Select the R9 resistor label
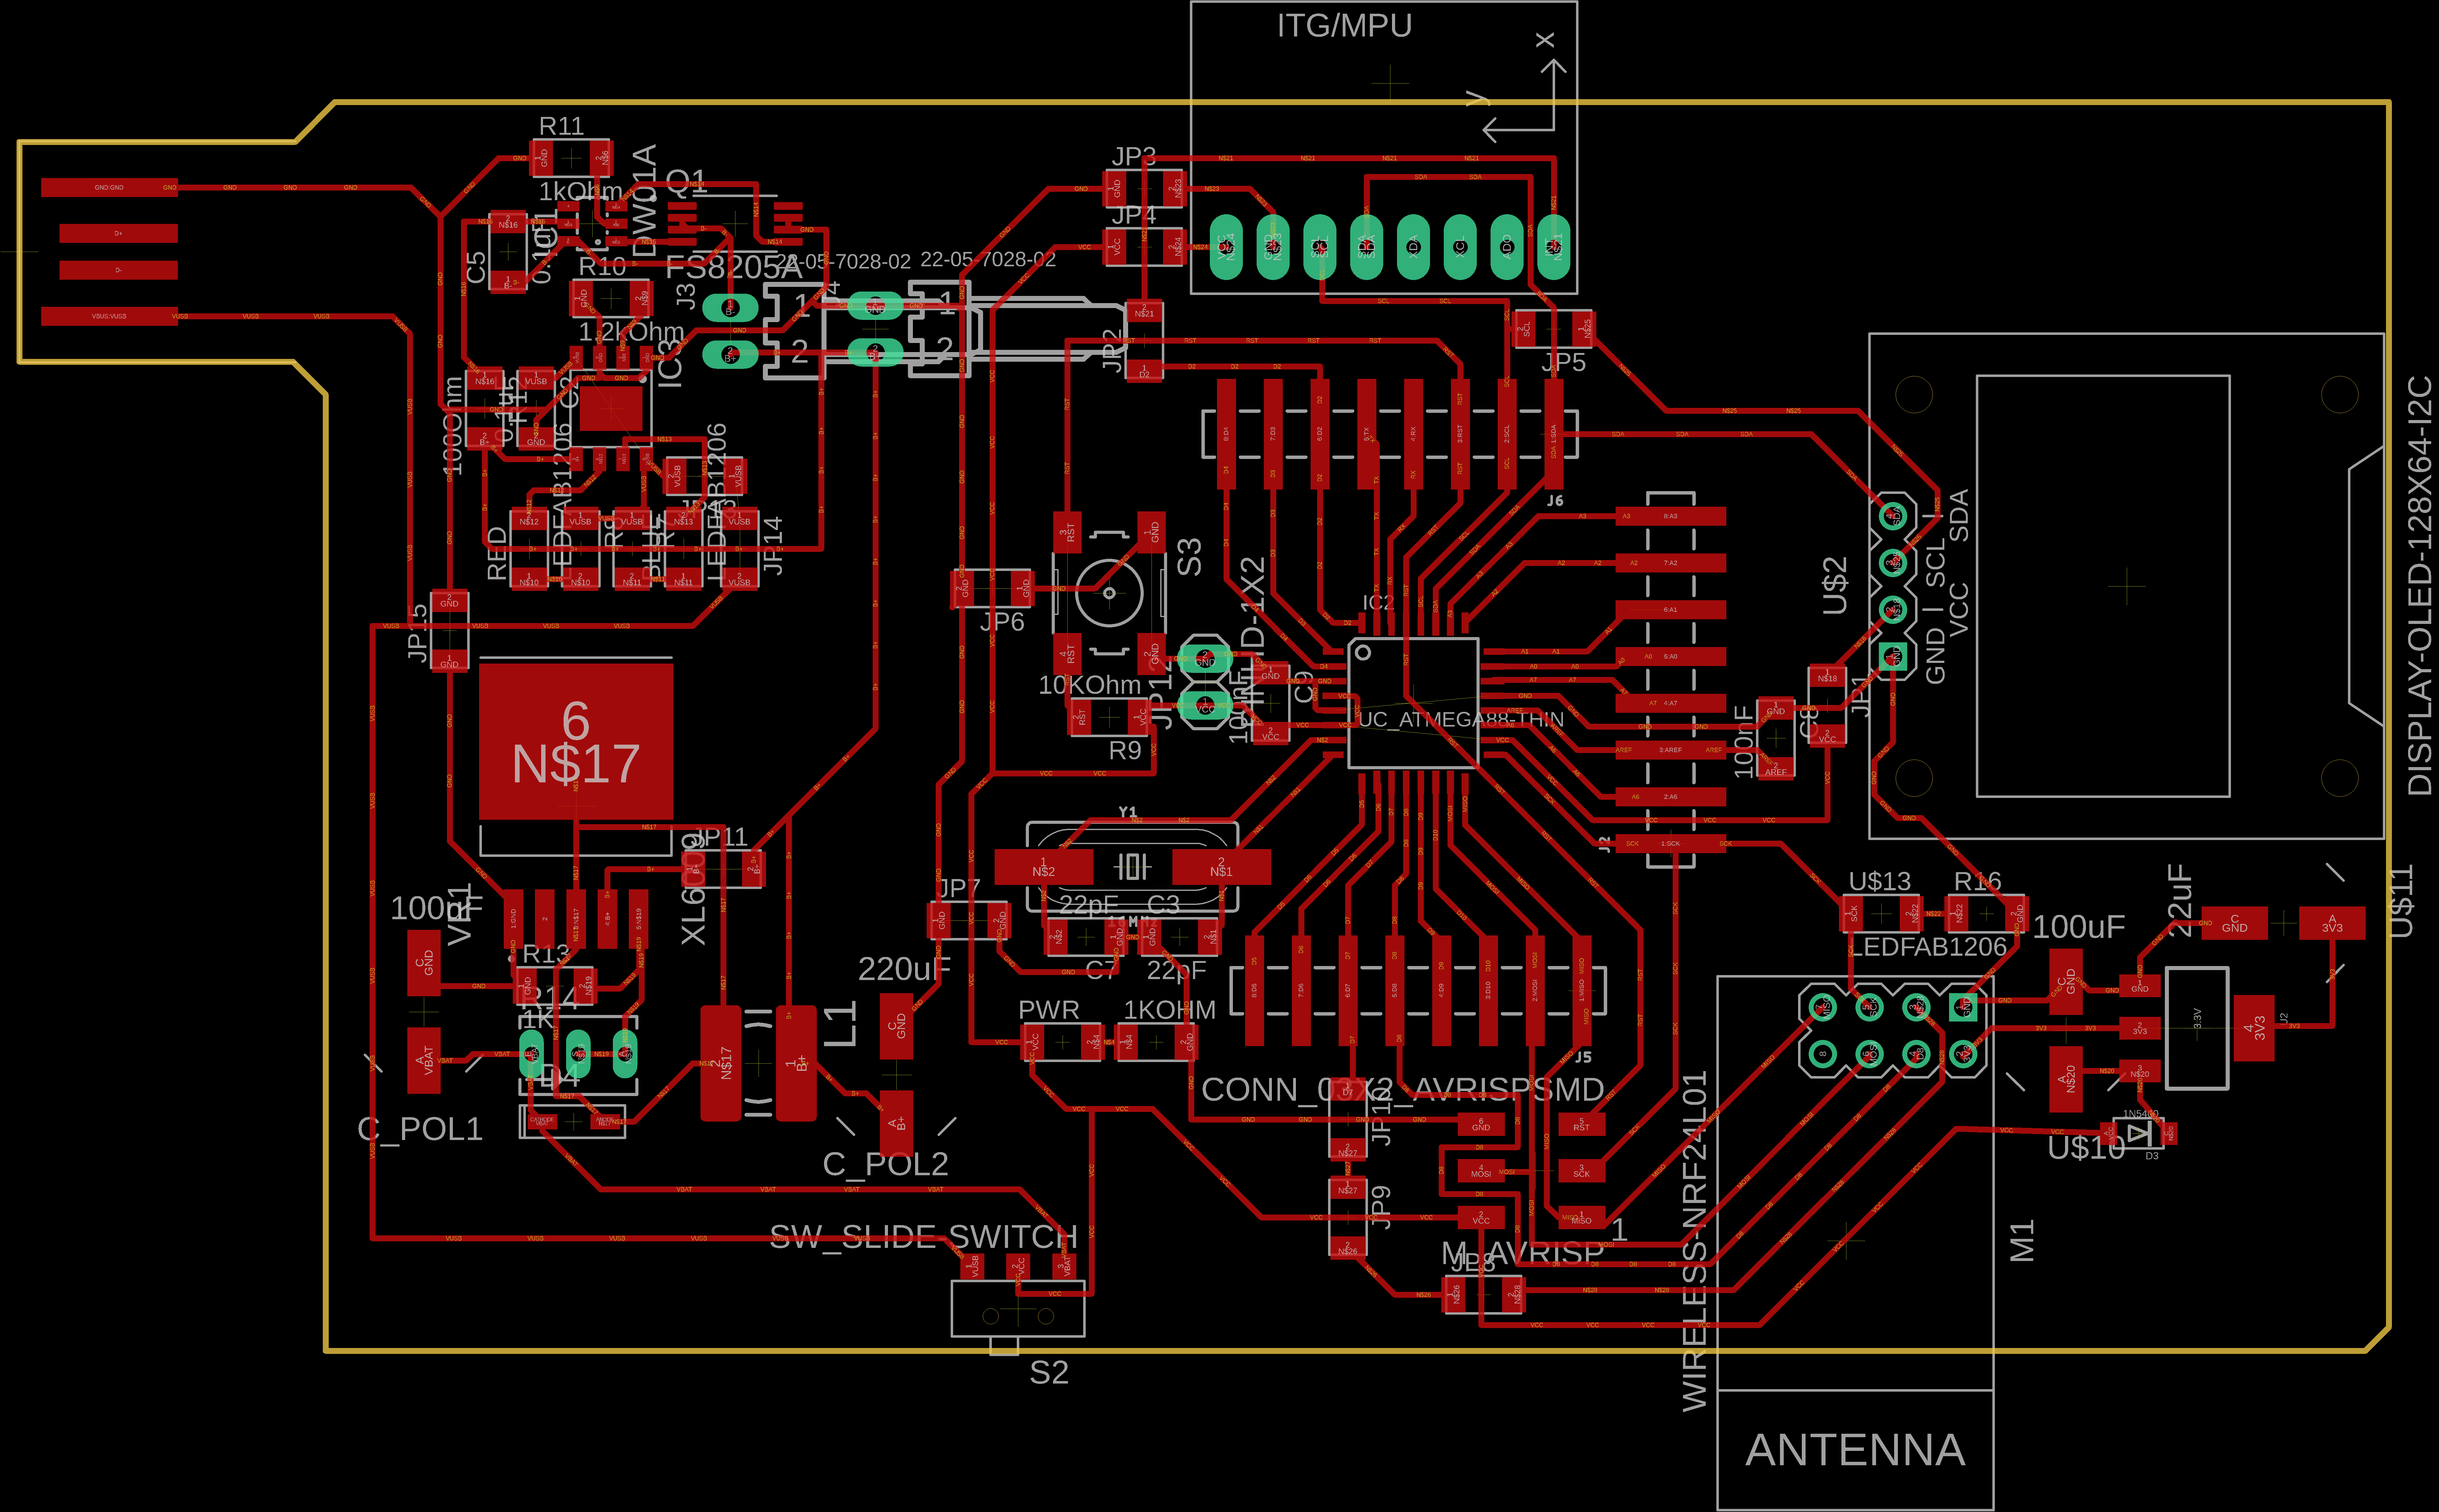Screen dimensions: 2439x1512 pyautogui.click(x=1125, y=751)
